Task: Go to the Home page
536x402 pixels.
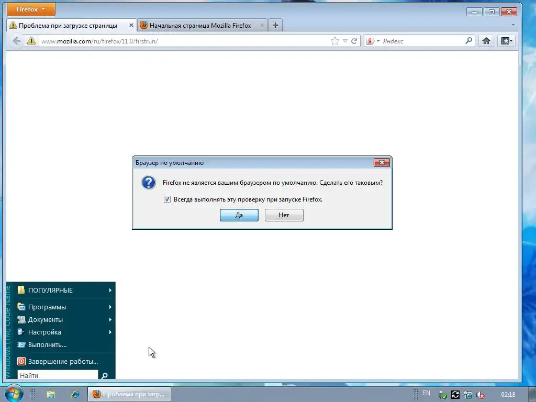Action: [486, 41]
